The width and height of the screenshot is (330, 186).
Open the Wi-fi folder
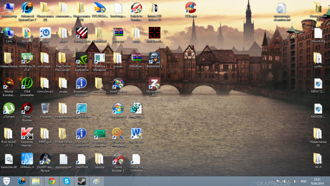pos(318,159)
